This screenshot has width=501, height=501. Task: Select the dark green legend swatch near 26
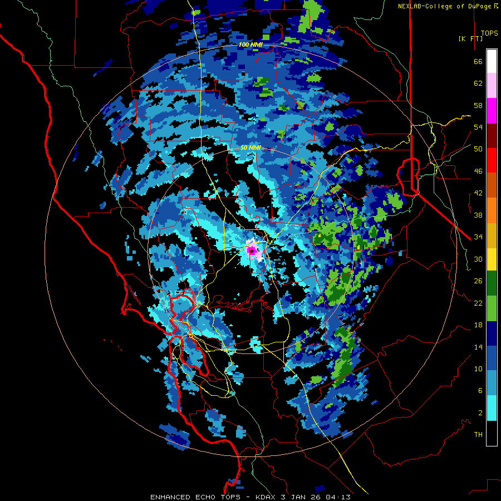tap(492, 283)
